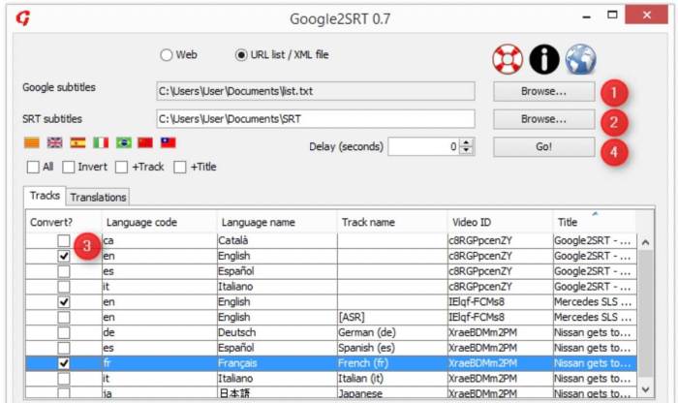
Task: Sort by Track name column header
Action: [392, 222]
